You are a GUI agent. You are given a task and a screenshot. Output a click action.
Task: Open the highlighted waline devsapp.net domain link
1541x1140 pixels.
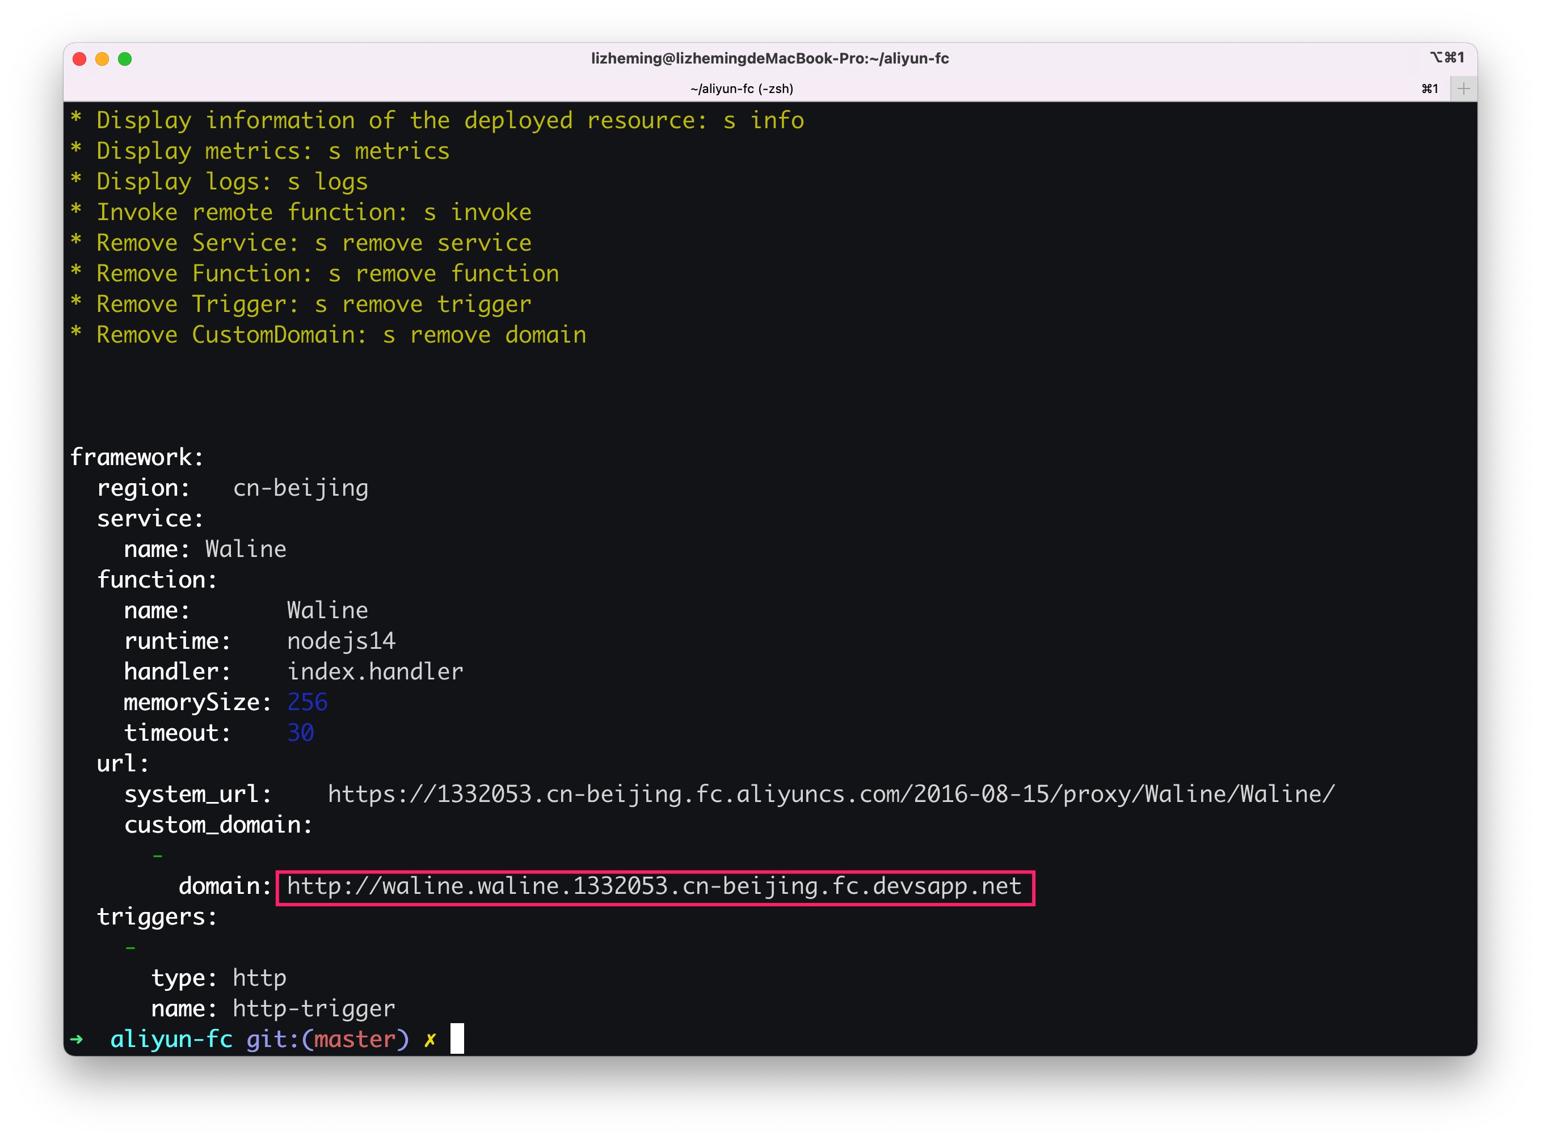[654, 886]
